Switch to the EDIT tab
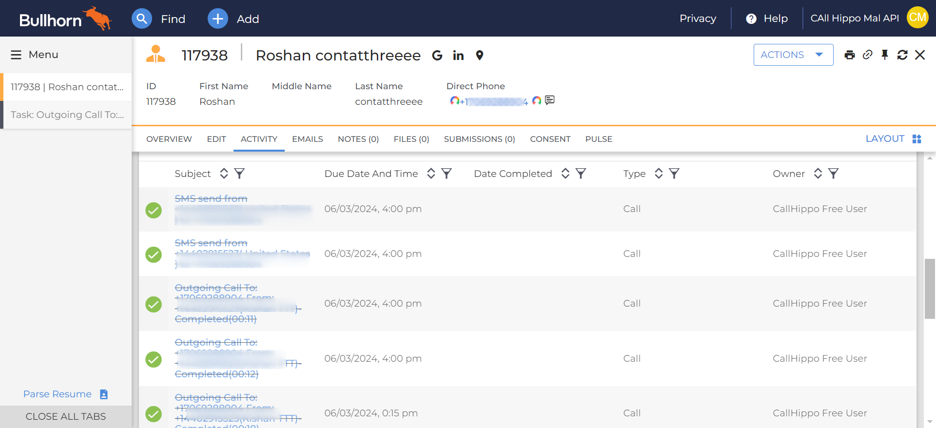 pyautogui.click(x=216, y=139)
